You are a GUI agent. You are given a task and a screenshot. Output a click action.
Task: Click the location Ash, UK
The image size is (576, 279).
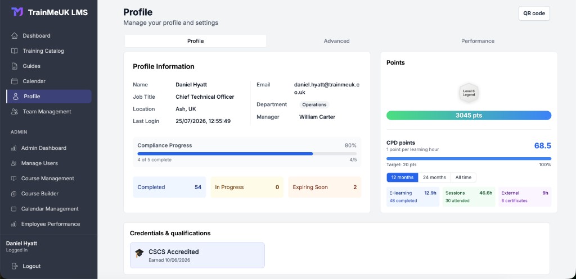pyautogui.click(x=186, y=109)
